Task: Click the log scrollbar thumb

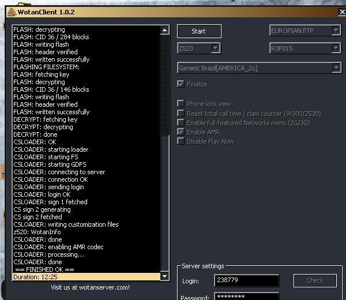Action: (x=164, y=202)
